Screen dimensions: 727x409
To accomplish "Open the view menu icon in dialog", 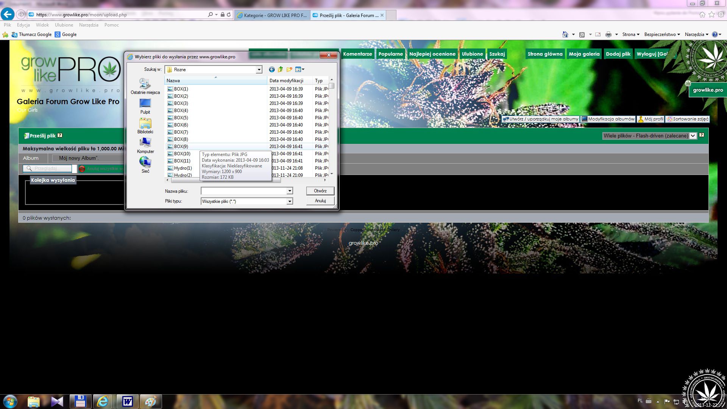I will point(300,69).
